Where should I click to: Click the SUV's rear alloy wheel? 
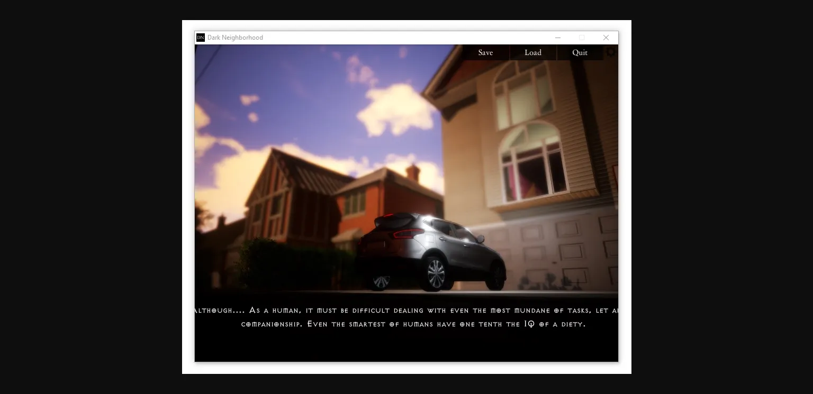click(x=435, y=274)
